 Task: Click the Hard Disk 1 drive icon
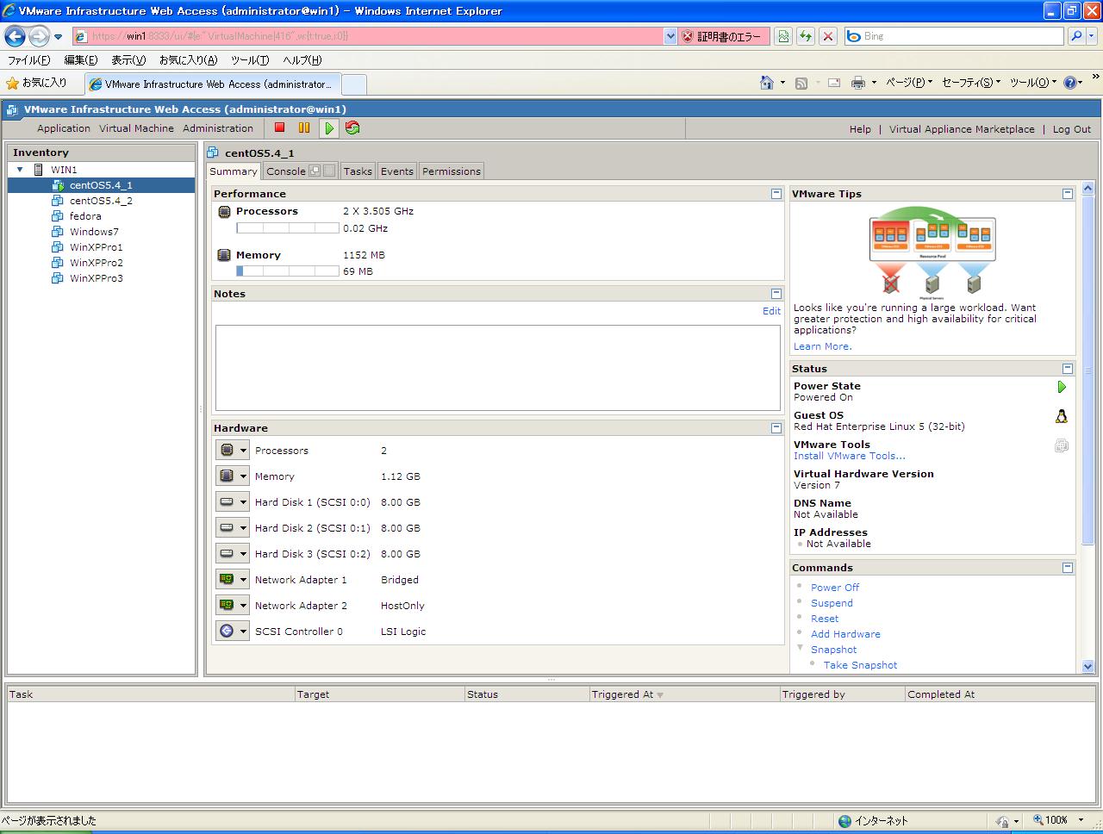point(227,501)
